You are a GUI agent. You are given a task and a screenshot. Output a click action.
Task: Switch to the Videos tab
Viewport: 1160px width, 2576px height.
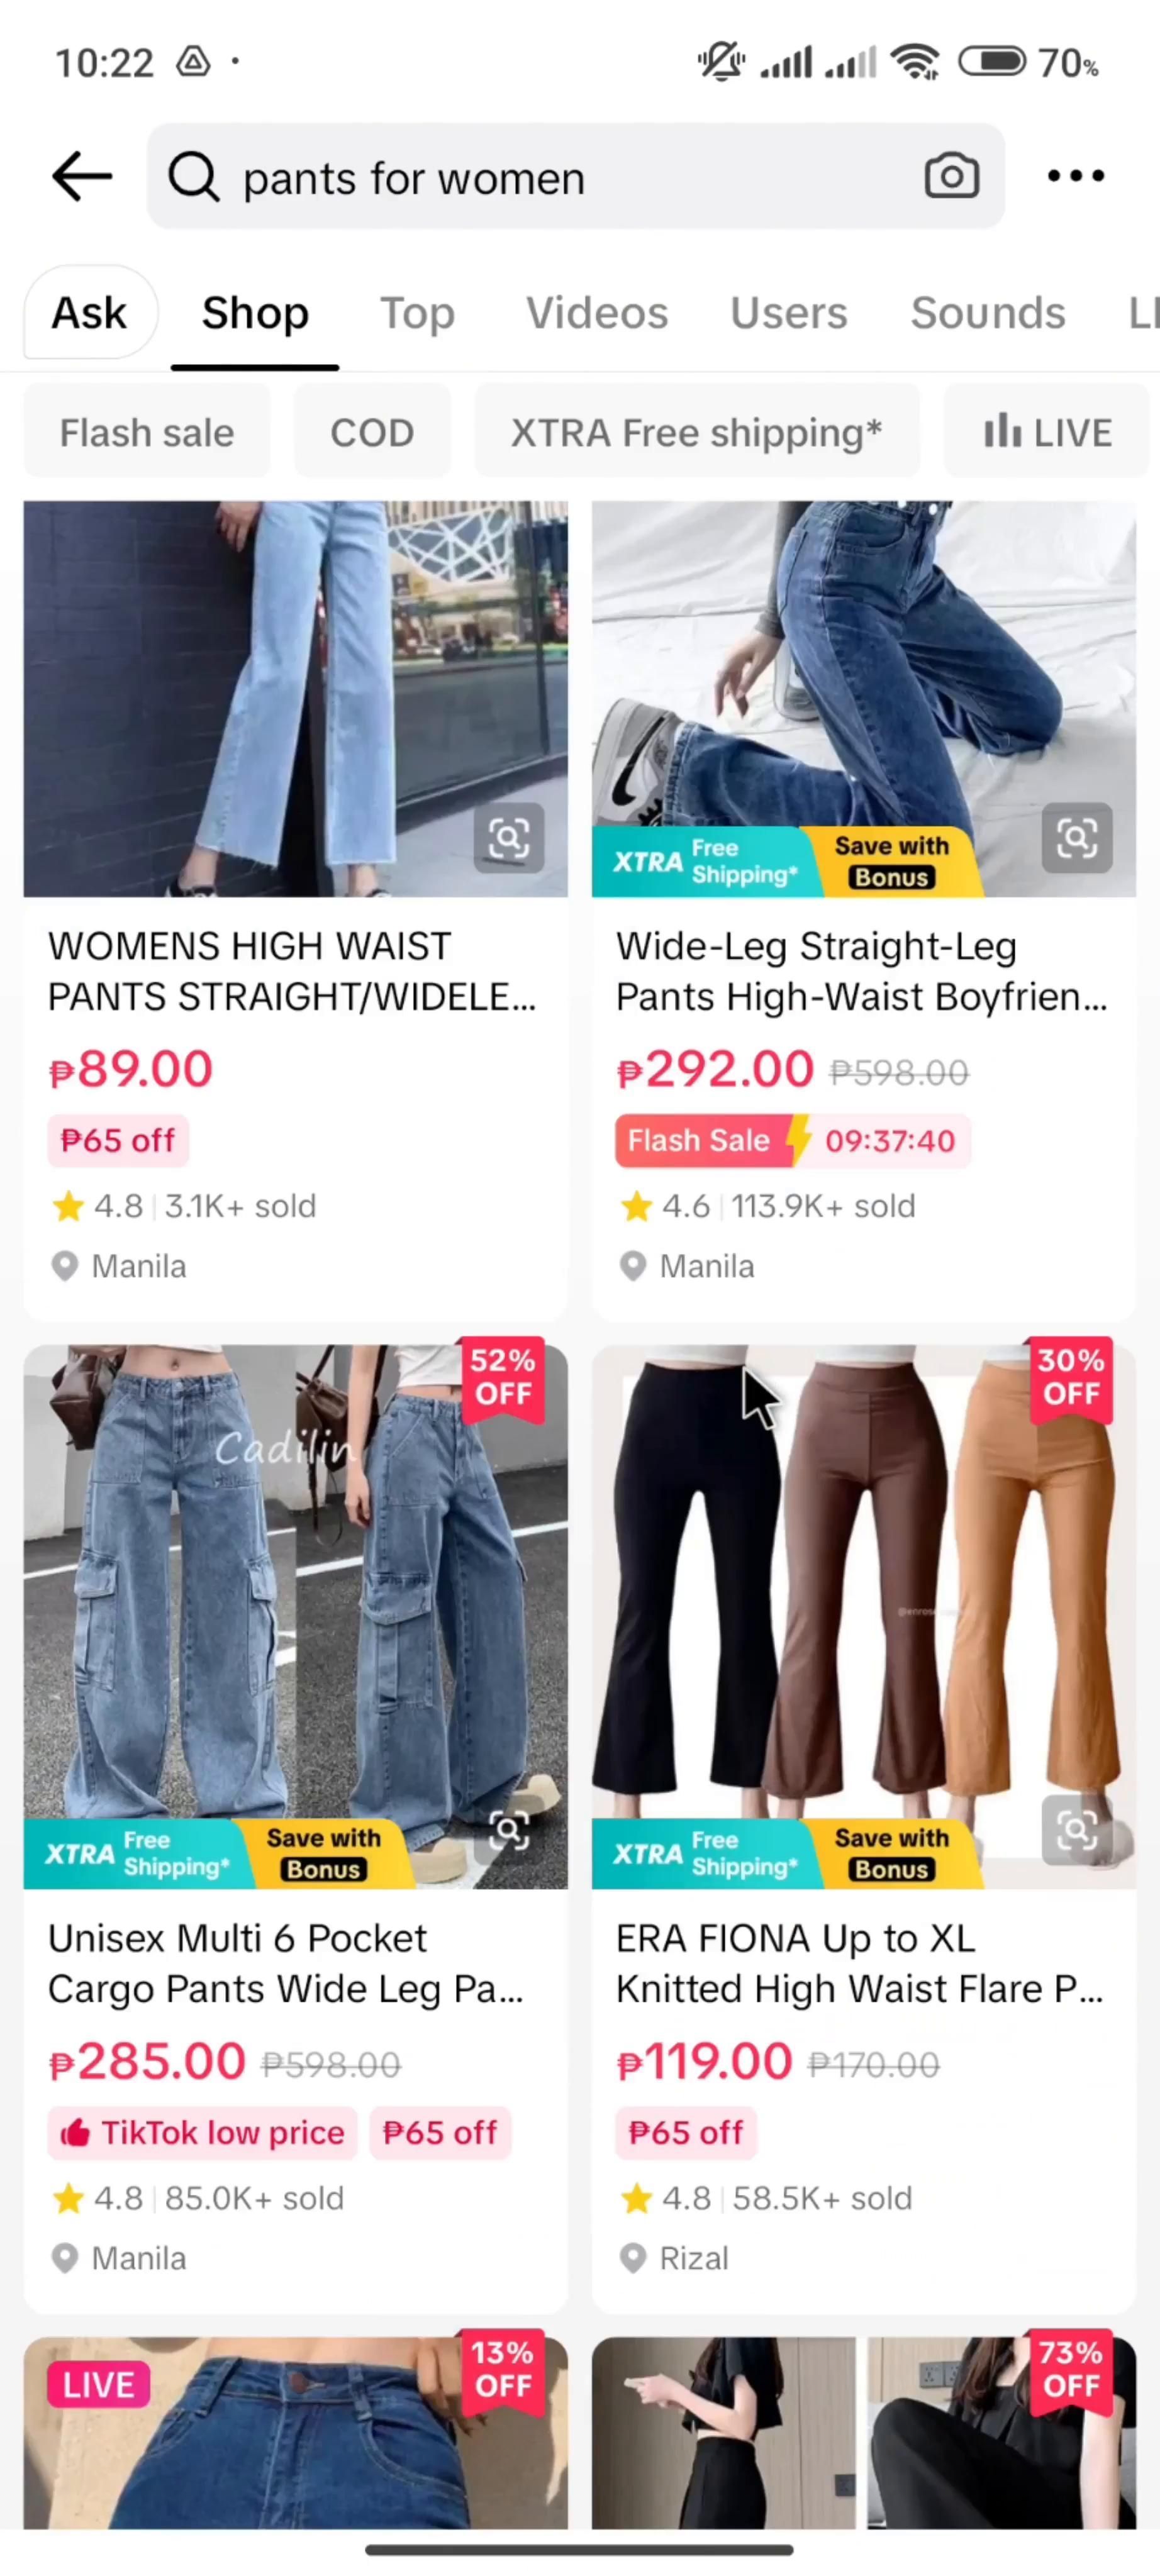pyautogui.click(x=597, y=313)
